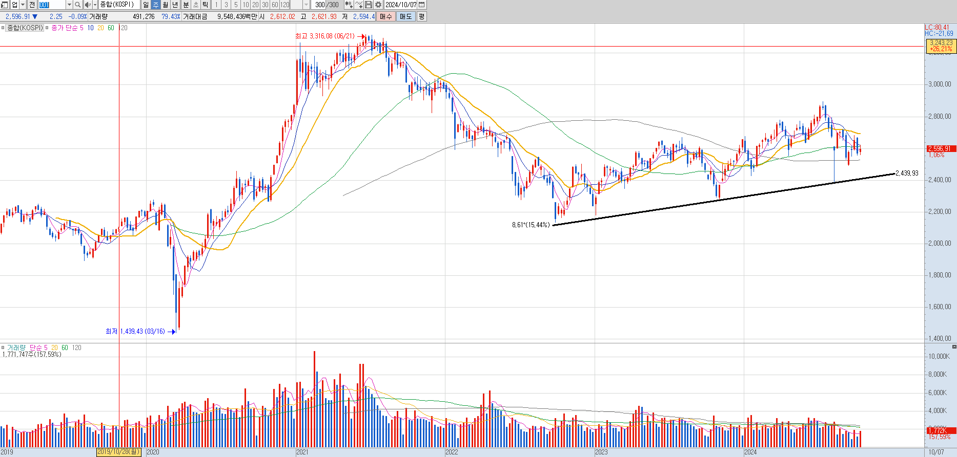
Task: Open the stock code search magnifier
Action: click(x=77, y=5)
